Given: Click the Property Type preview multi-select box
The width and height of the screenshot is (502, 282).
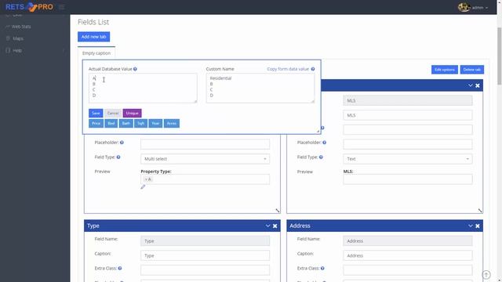Looking at the screenshot, I should [205, 179].
